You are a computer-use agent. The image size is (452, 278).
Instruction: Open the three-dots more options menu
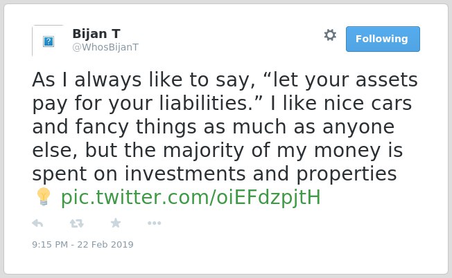(154, 223)
